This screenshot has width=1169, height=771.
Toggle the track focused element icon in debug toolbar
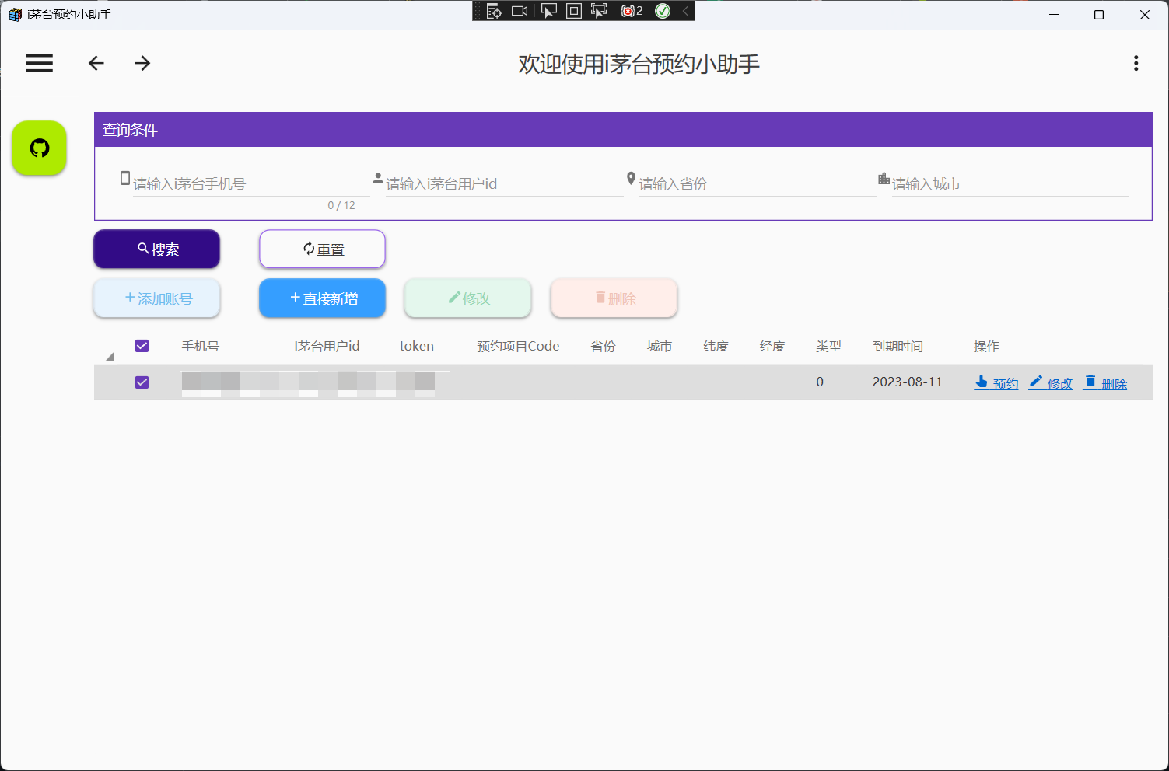click(599, 11)
